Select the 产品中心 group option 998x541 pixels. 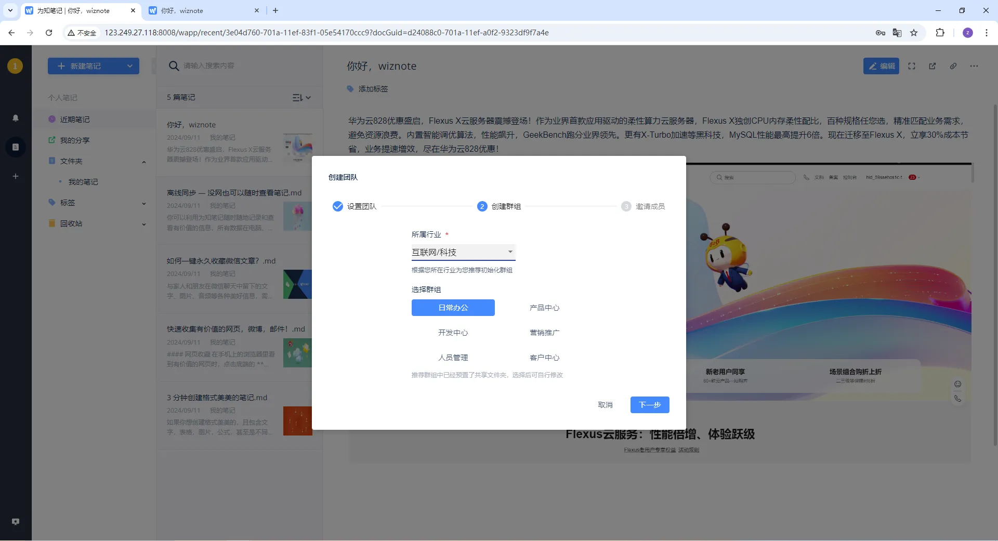tap(545, 308)
